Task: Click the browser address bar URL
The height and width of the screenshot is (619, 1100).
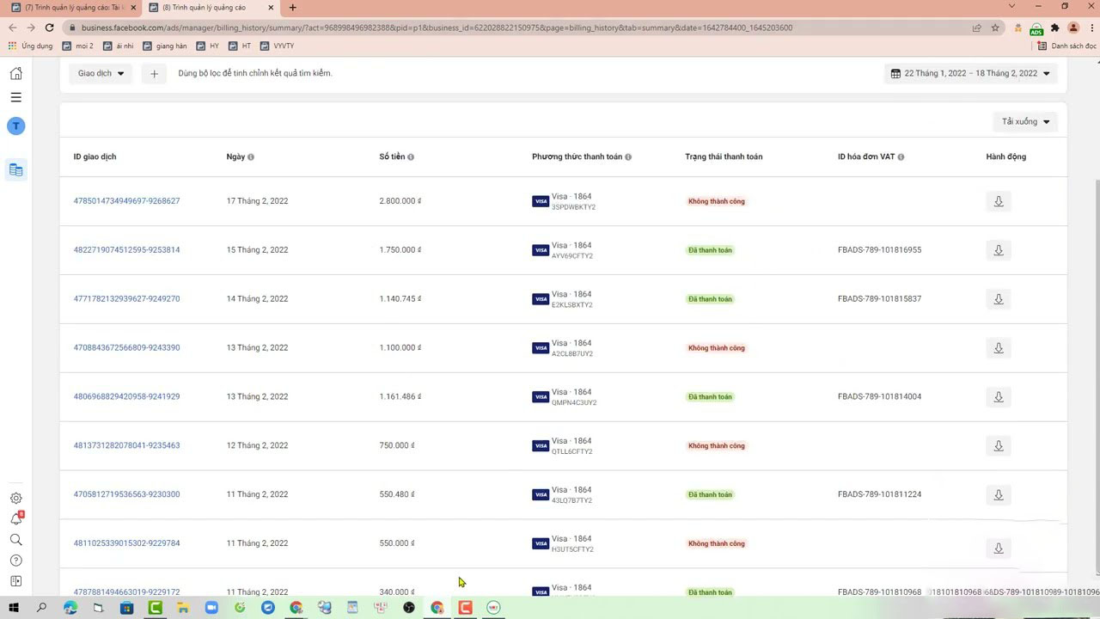Action: 437,28
